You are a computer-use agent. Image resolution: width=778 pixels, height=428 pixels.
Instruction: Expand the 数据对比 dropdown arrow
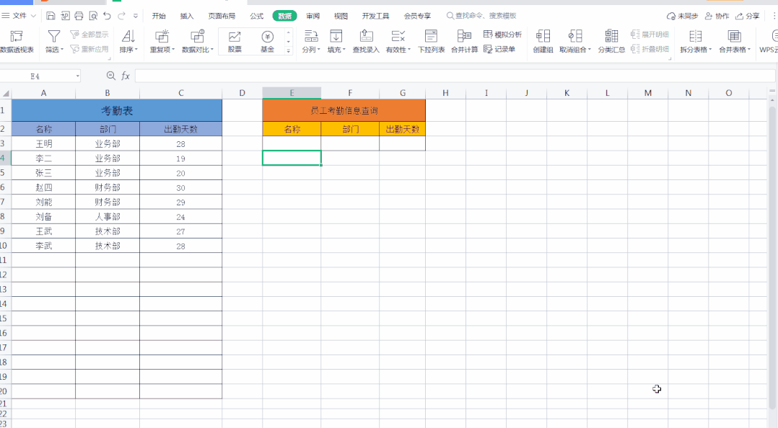point(212,50)
